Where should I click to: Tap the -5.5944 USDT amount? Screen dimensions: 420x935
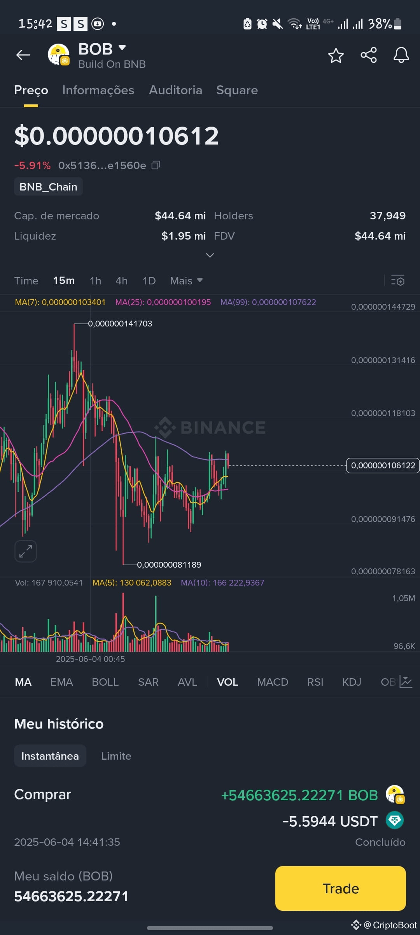click(x=330, y=821)
